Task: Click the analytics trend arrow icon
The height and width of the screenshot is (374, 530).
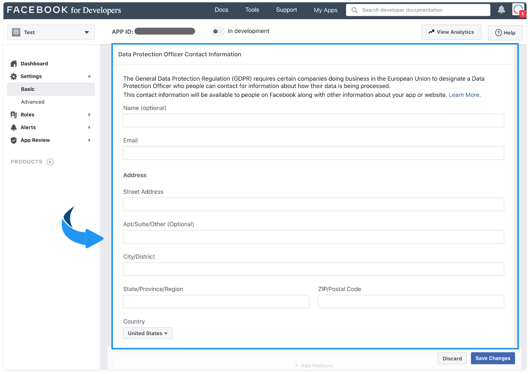Action: tap(432, 32)
